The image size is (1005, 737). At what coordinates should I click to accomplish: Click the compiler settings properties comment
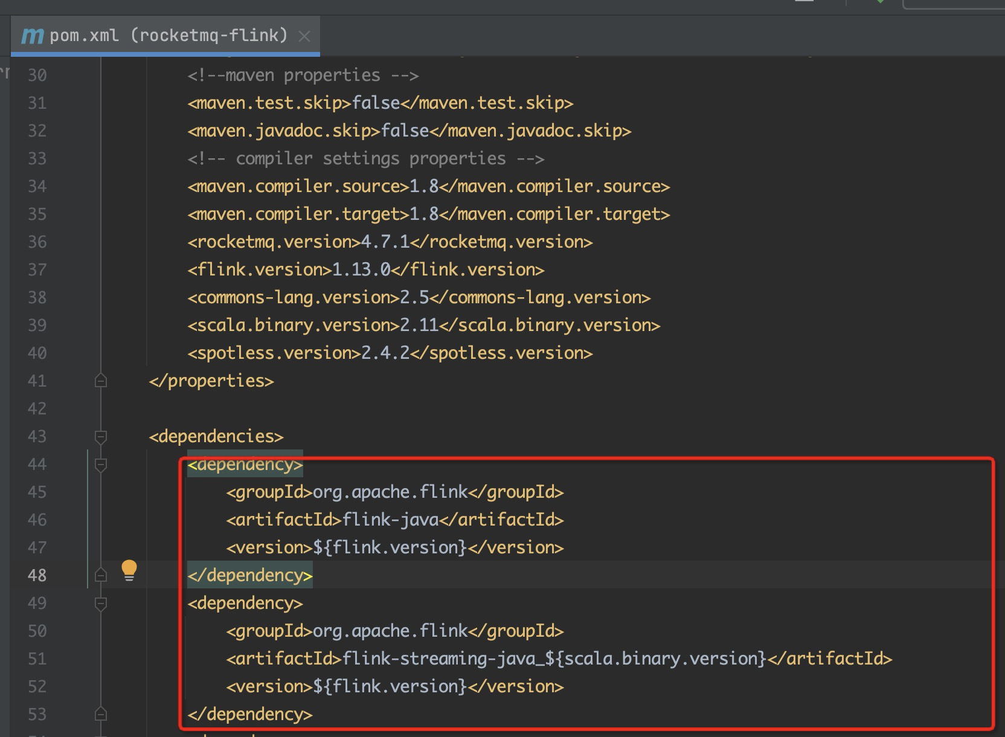366,158
